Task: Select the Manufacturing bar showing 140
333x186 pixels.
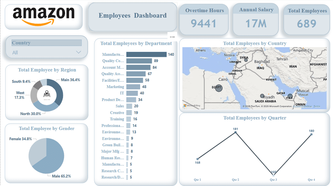Action: [x=146, y=54]
